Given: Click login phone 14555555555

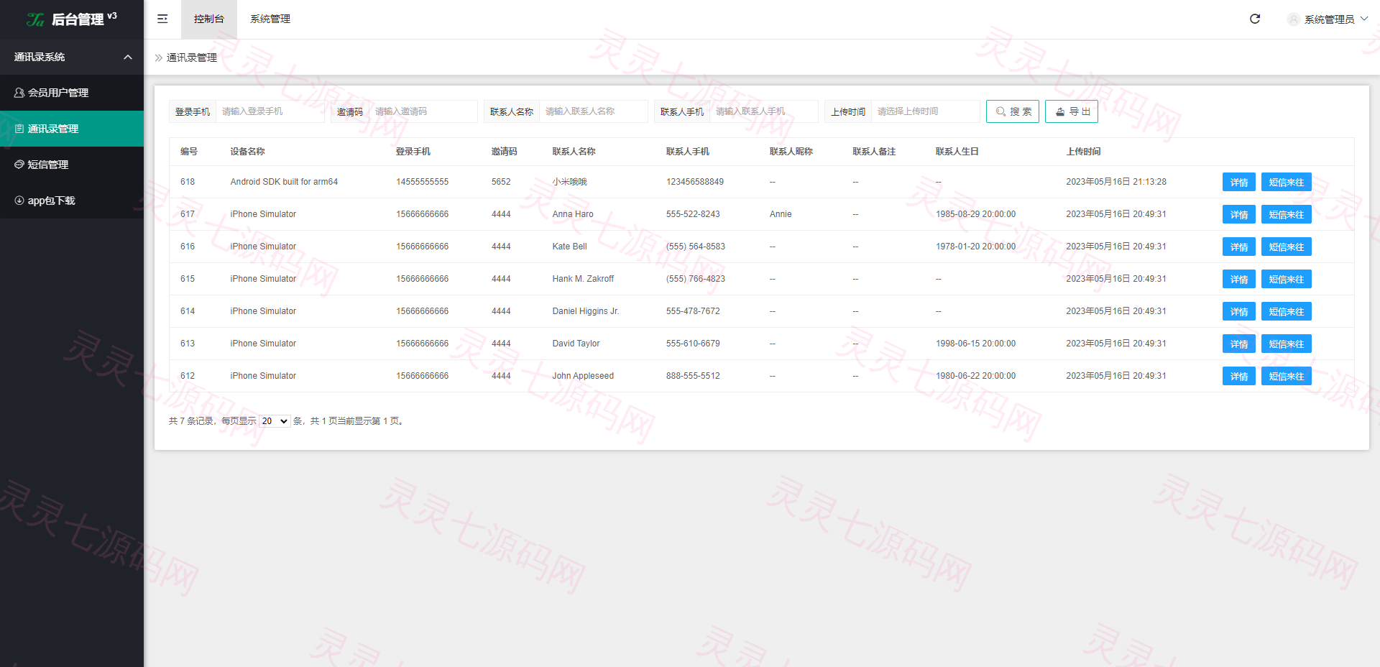Looking at the screenshot, I should pyautogui.click(x=422, y=182).
